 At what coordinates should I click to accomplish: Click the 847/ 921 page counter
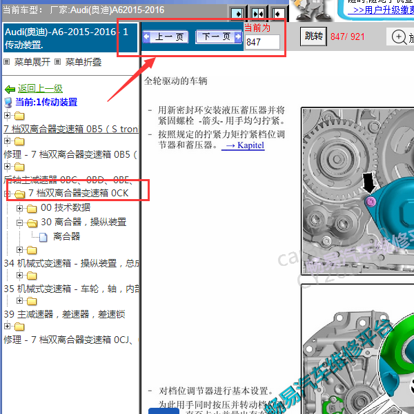pyautogui.click(x=347, y=37)
